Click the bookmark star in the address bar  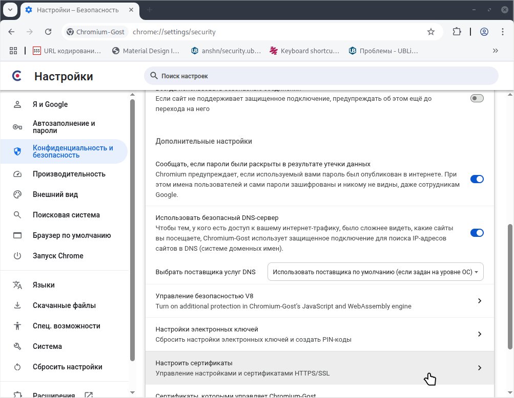(430, 31)
